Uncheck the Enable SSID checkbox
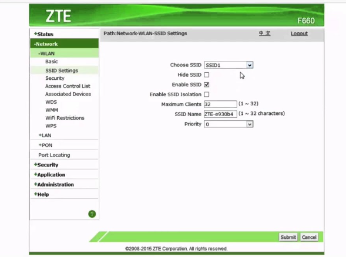Viewport: 346px width, 257px height. 207,84
